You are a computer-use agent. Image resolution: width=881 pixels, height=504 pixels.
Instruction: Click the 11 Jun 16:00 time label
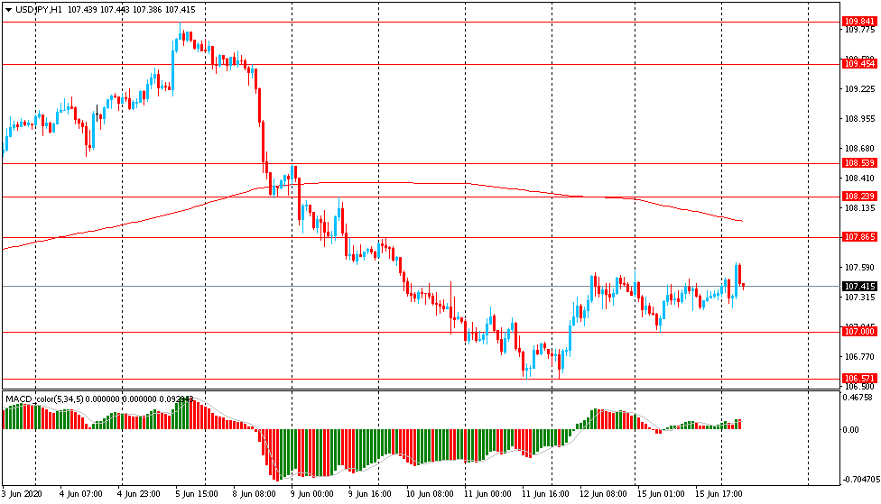click(x=545, y=494)
